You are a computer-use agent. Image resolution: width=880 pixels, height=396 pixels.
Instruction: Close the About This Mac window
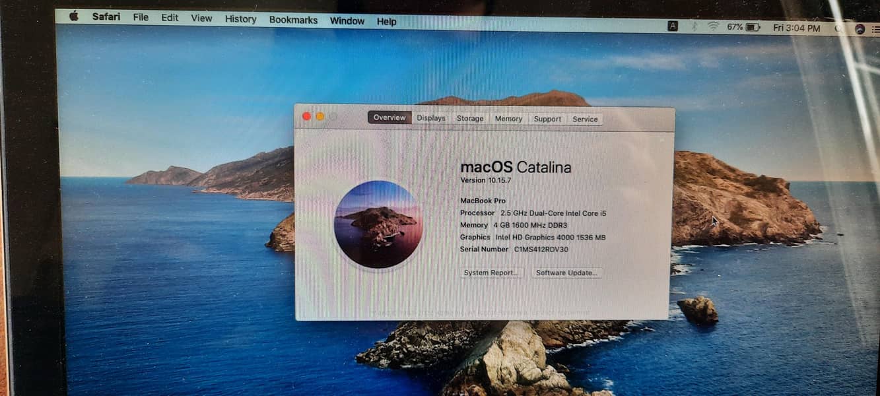pos(306,116)
